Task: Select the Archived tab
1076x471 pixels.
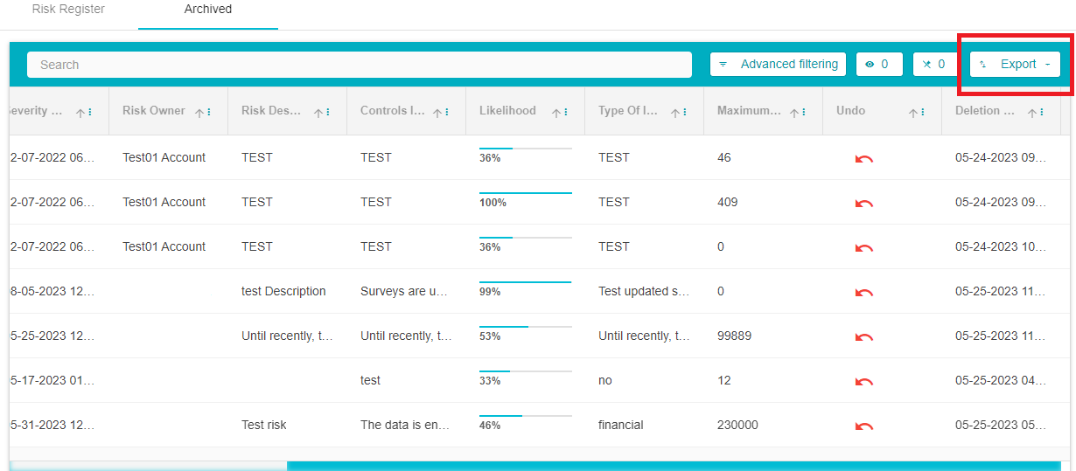Action: point(208,10)
